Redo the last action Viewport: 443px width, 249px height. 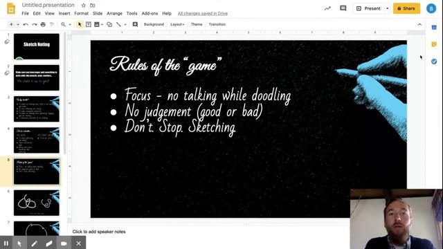(x=35, y=25)
